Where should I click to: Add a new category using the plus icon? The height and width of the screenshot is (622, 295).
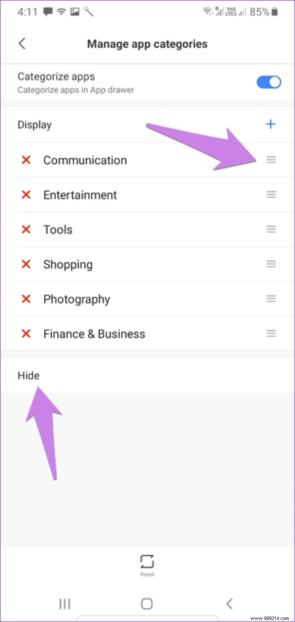click(271, 124)
